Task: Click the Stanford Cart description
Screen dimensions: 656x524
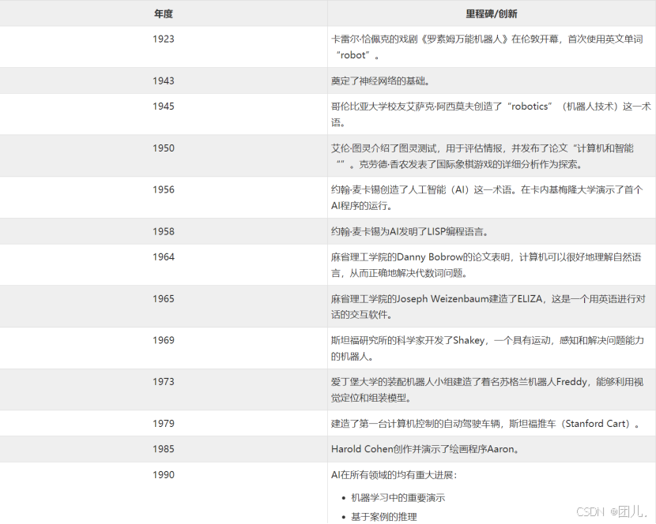Action: (486, 424)
